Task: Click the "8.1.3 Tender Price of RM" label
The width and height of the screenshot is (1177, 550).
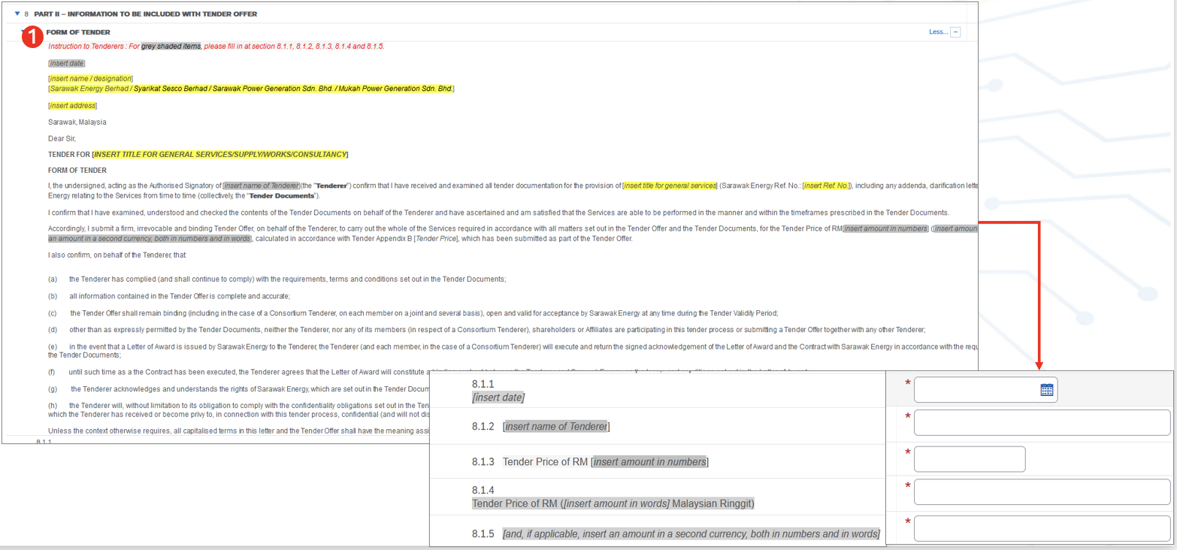Action: 590,461
